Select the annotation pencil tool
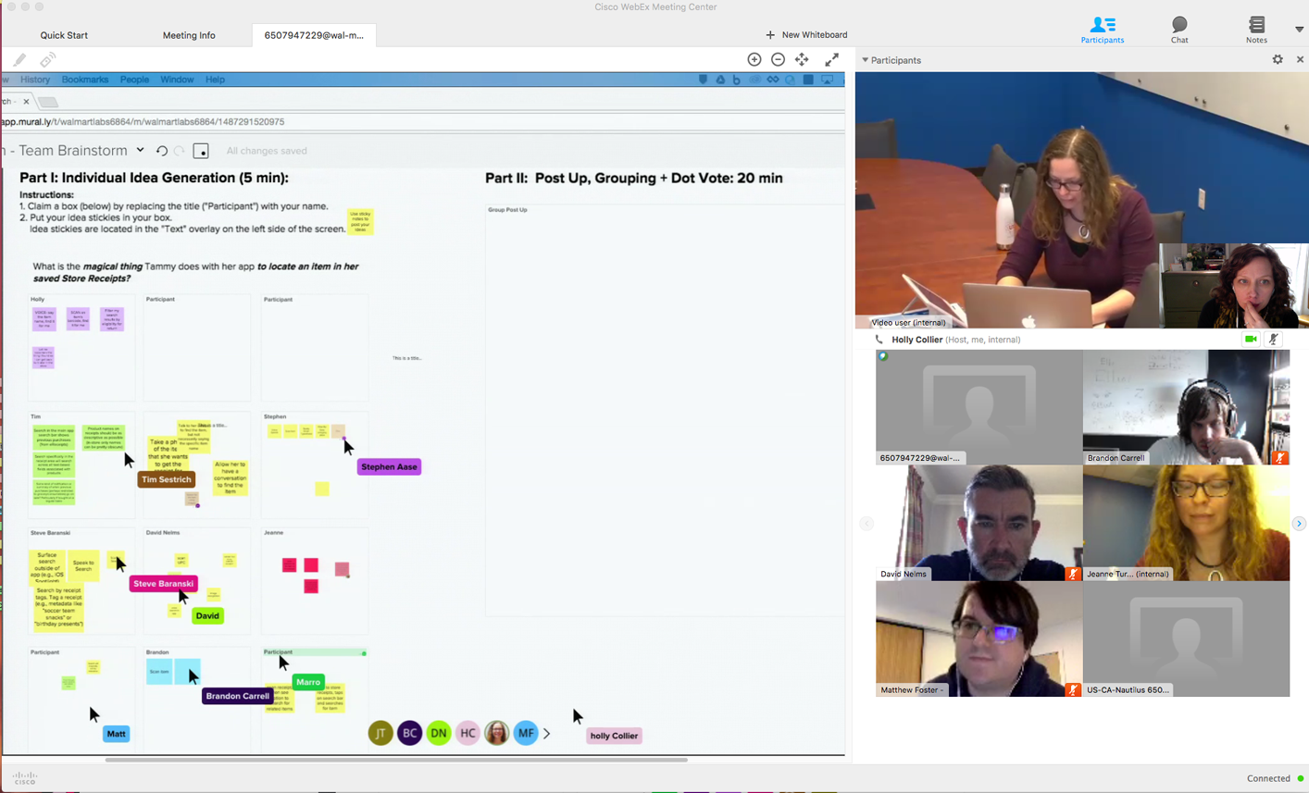The height and width of the screenshot is (793, 1309). click(19, 60)
